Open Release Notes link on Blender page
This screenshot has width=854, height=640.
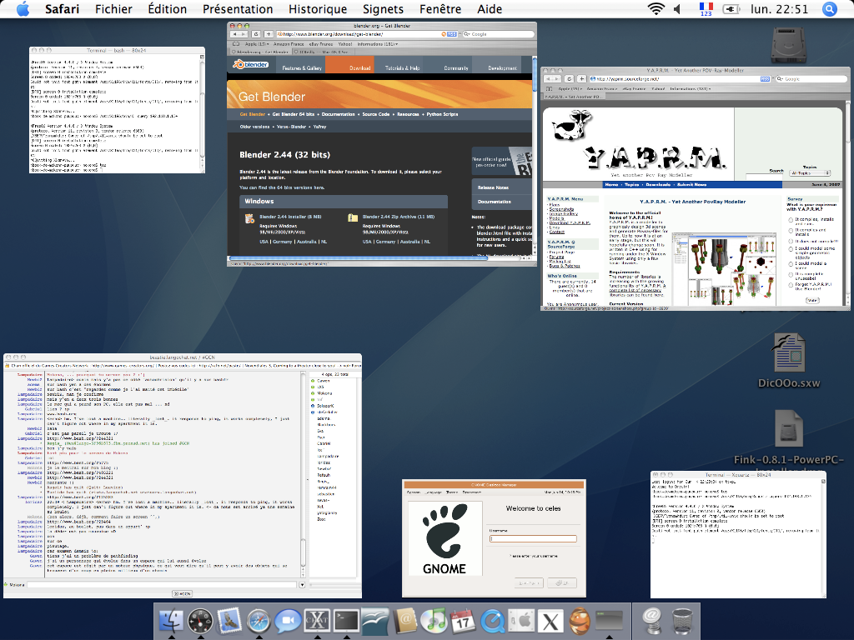(494, 187)
